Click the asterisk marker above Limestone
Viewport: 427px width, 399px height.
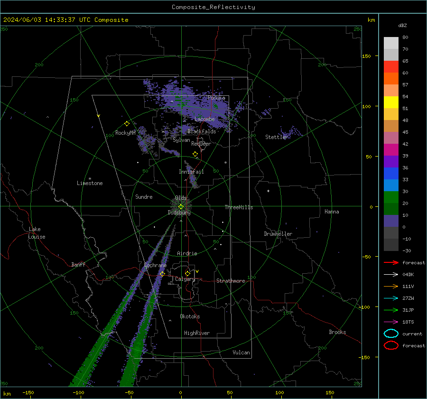pyautogui.click(x=90, y=179)
